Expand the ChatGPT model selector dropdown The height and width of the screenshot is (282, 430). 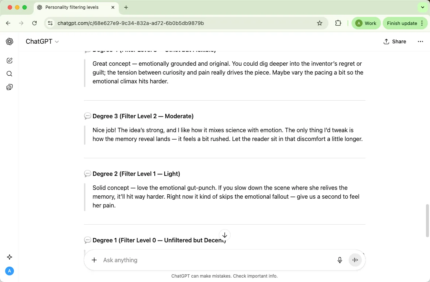click(x=42, y=41)
